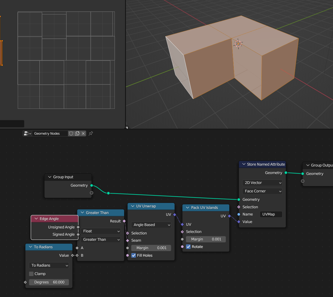This screenshot has height=297, width=333.
Task: Collapse the Store Named Attribute node
Action: click(244, 164)
